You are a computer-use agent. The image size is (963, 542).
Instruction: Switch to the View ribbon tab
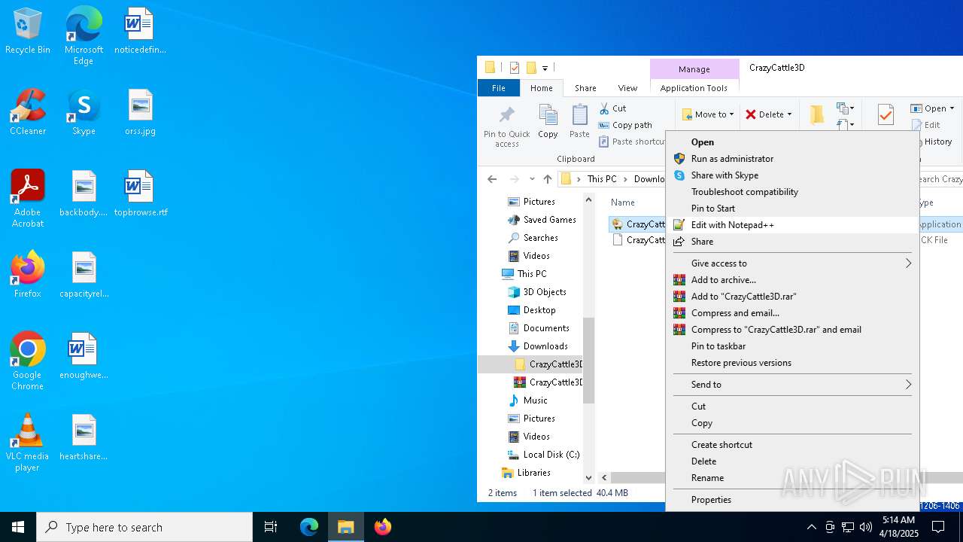click(627, 88)
